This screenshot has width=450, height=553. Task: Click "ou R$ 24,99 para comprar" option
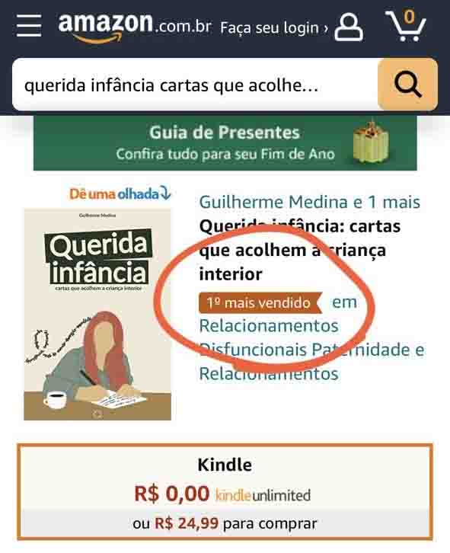pyautogui.click(x=225, y=523)
